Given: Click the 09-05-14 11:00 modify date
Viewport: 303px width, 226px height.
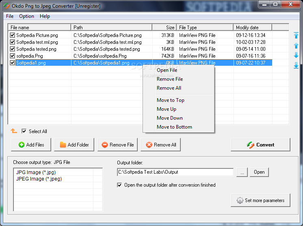Looking at the screenshot, I should 251,49.
